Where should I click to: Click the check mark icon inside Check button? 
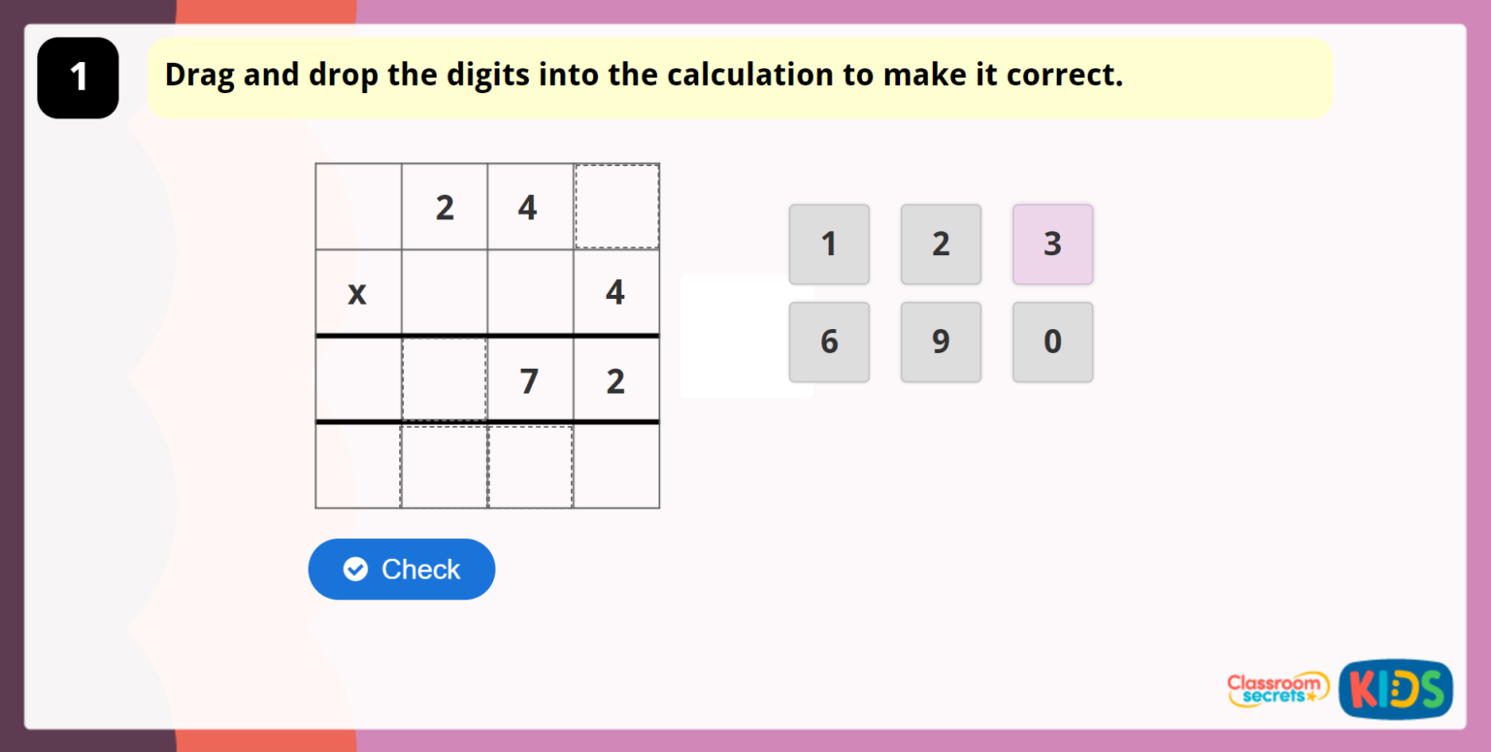[x=355, y=570]
